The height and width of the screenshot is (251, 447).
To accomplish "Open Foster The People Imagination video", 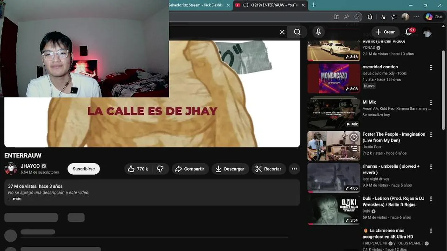I will click(394, 137).
